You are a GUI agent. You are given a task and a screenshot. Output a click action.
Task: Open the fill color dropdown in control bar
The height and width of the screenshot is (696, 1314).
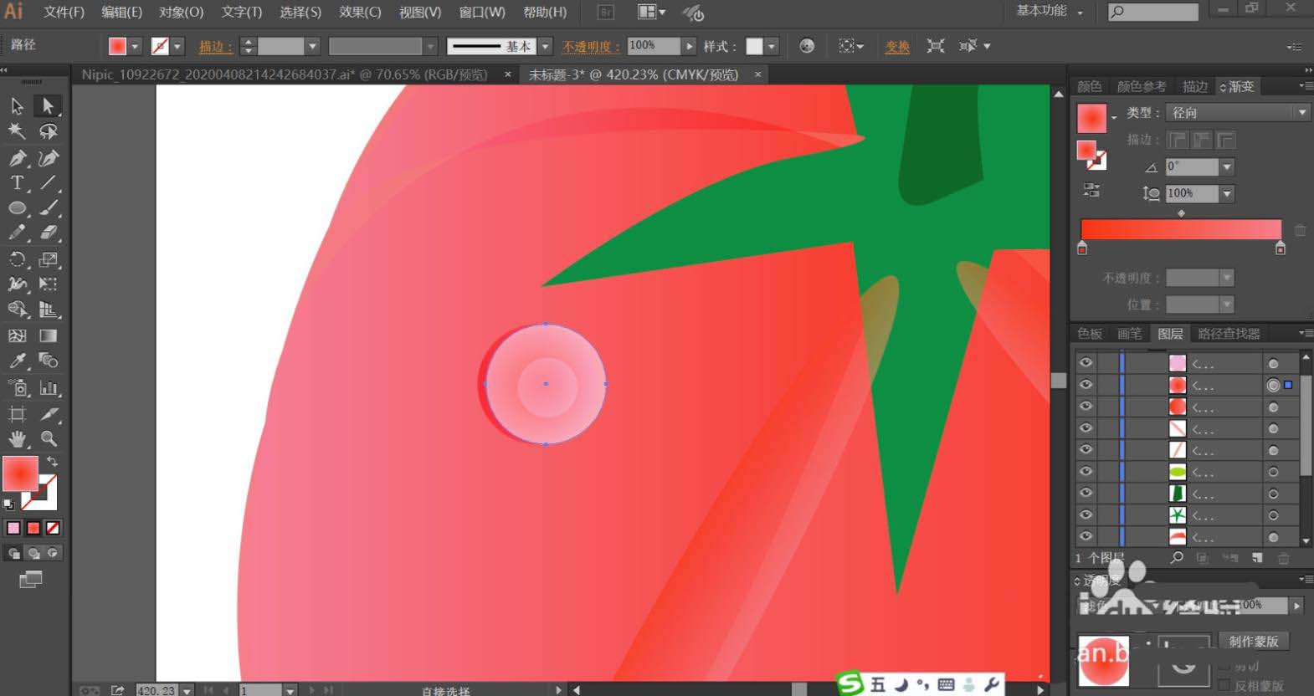click(135, 47)
